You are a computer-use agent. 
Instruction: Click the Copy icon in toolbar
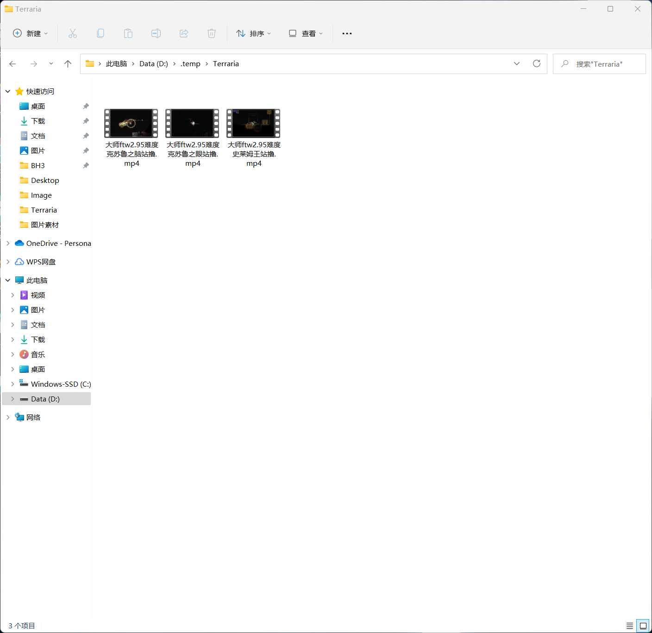[x=100, y=33]
